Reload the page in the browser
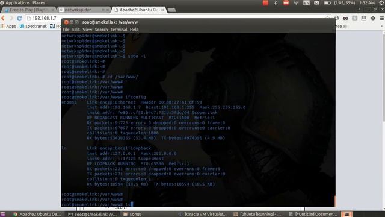This screenshot has height=217, width=385. click(x=19, y=18)
